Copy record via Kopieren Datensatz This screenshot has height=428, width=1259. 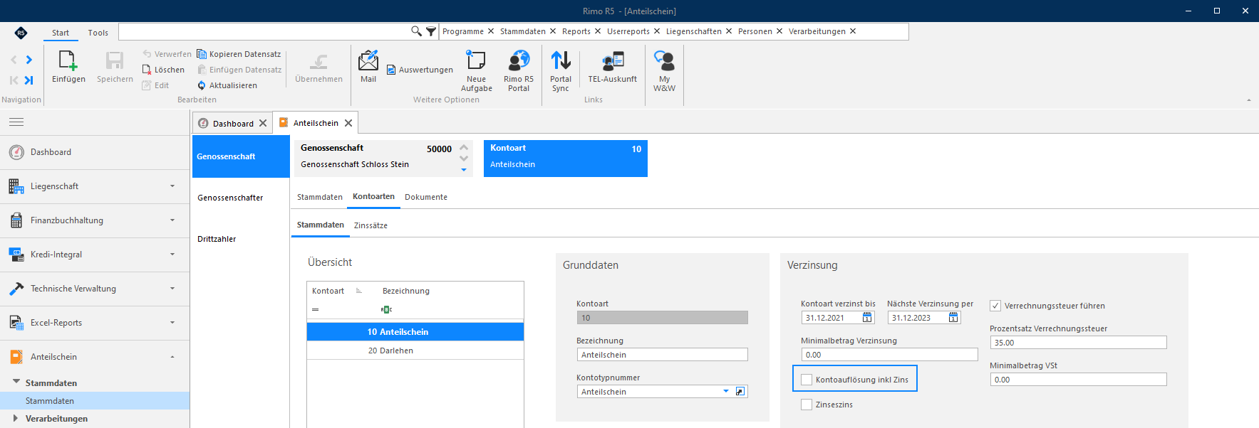click(x=239, y=54)
